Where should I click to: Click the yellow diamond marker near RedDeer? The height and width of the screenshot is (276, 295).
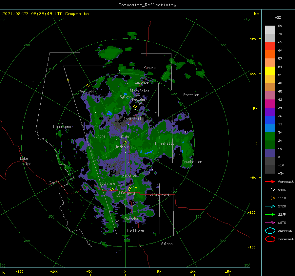click(x=135, y=107)
